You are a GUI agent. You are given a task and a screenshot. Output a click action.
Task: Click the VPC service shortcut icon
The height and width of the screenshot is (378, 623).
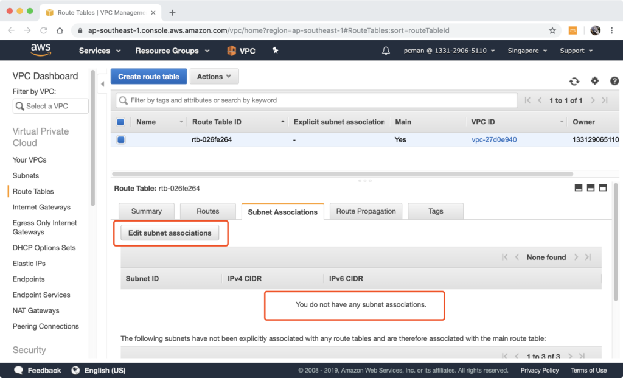[x=241, y=51]
